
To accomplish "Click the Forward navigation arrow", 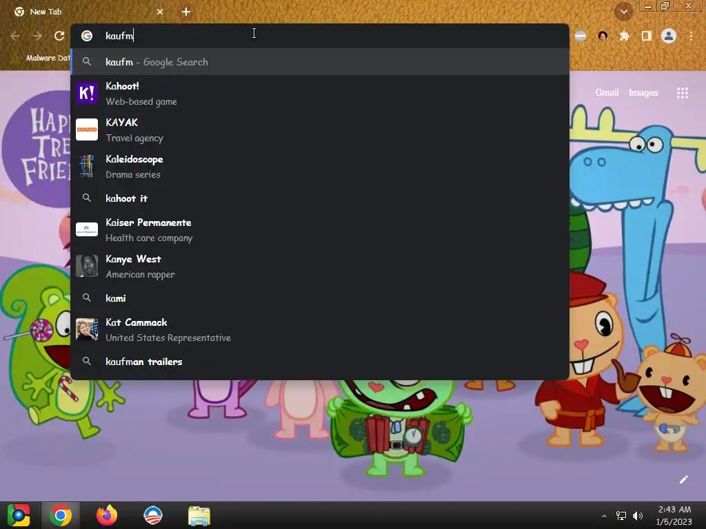I will 37,36.
